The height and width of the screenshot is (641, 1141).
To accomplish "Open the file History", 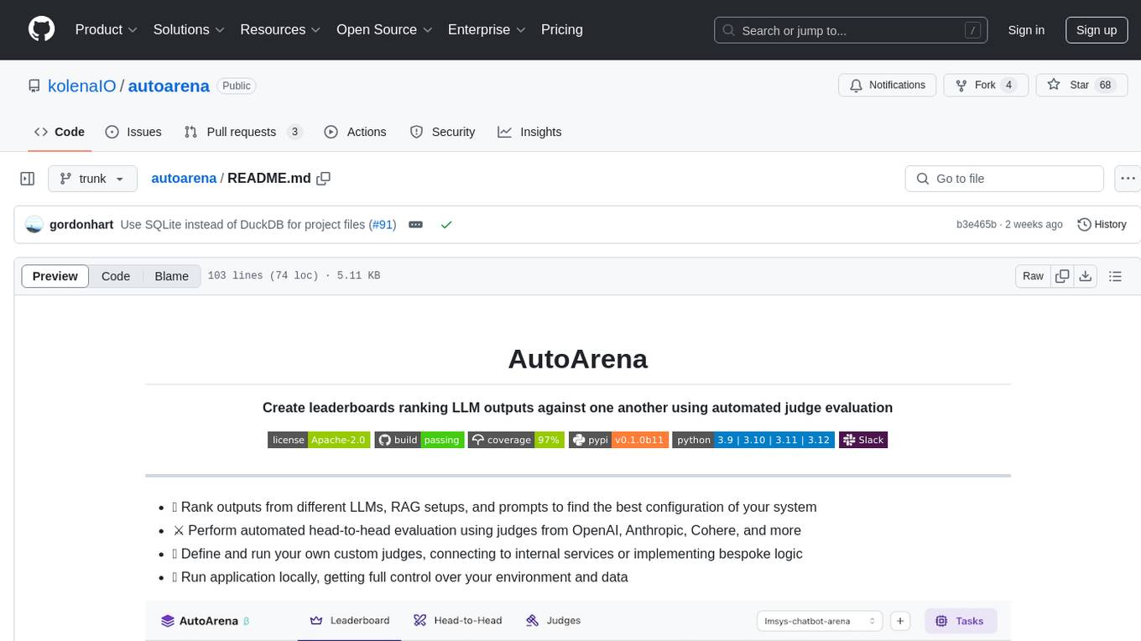I will point(1102,224).
